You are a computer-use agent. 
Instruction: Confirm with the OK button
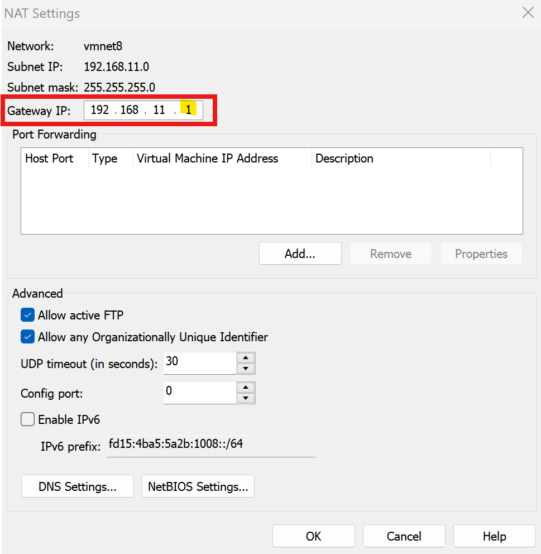pyautogui.click(x=314, y=536)
